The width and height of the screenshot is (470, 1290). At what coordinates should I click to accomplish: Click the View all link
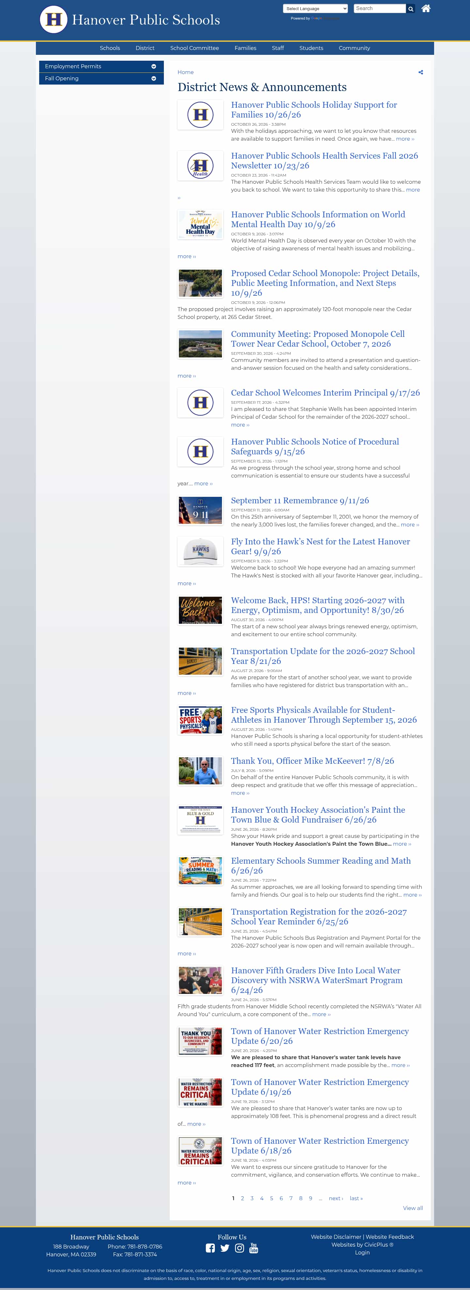413,1208
